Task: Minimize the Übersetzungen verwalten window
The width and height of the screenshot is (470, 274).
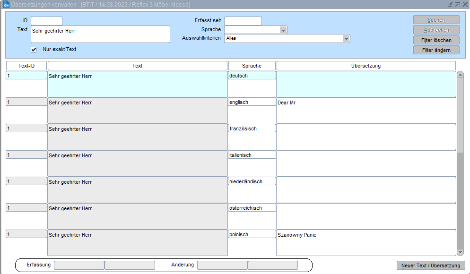Action: click(x=450, y=4)
